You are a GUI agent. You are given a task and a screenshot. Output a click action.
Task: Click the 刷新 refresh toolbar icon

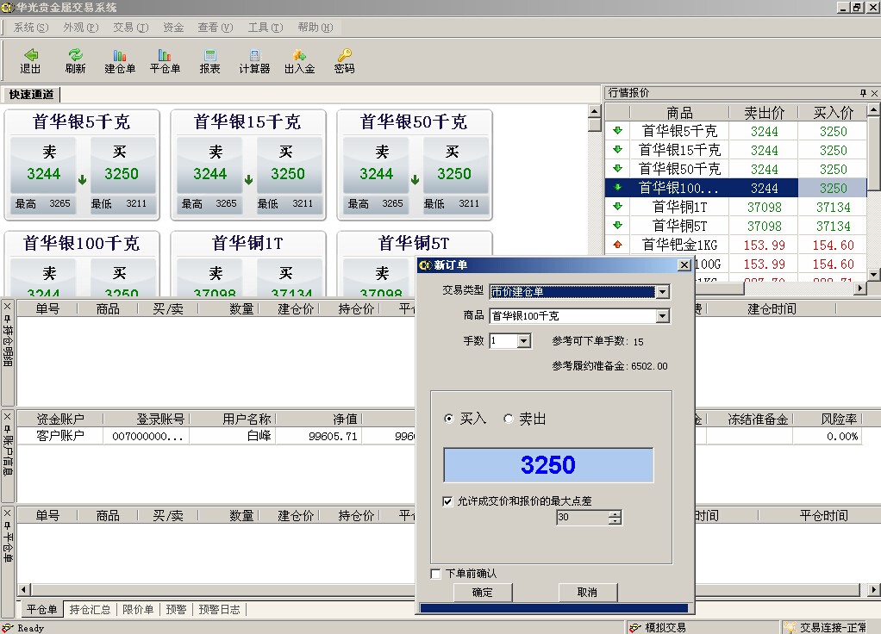tap(75, 60)
